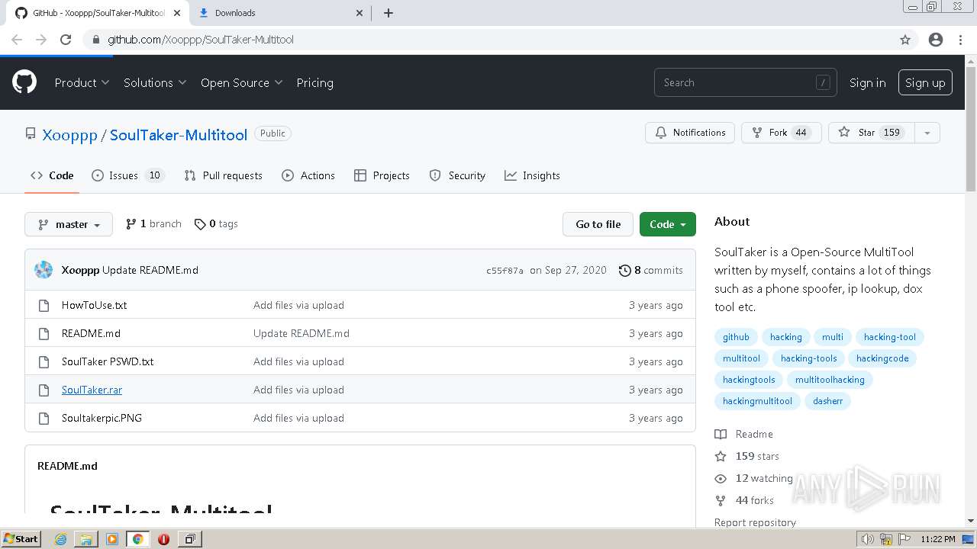
Task: Open Windows Explorer from taskbar
Action: click(86, 539)
